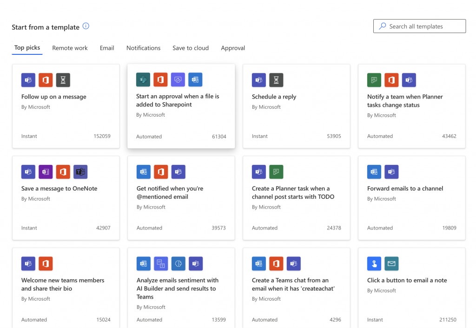The image size is (476, 328).
Task: Click the search magnifier icon
Action: pyautogui.click(x=383, y=26)
